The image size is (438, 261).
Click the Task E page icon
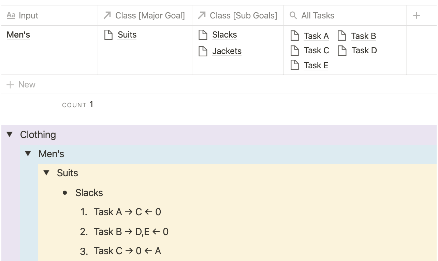pyautogui.click(x=294, y=65)
